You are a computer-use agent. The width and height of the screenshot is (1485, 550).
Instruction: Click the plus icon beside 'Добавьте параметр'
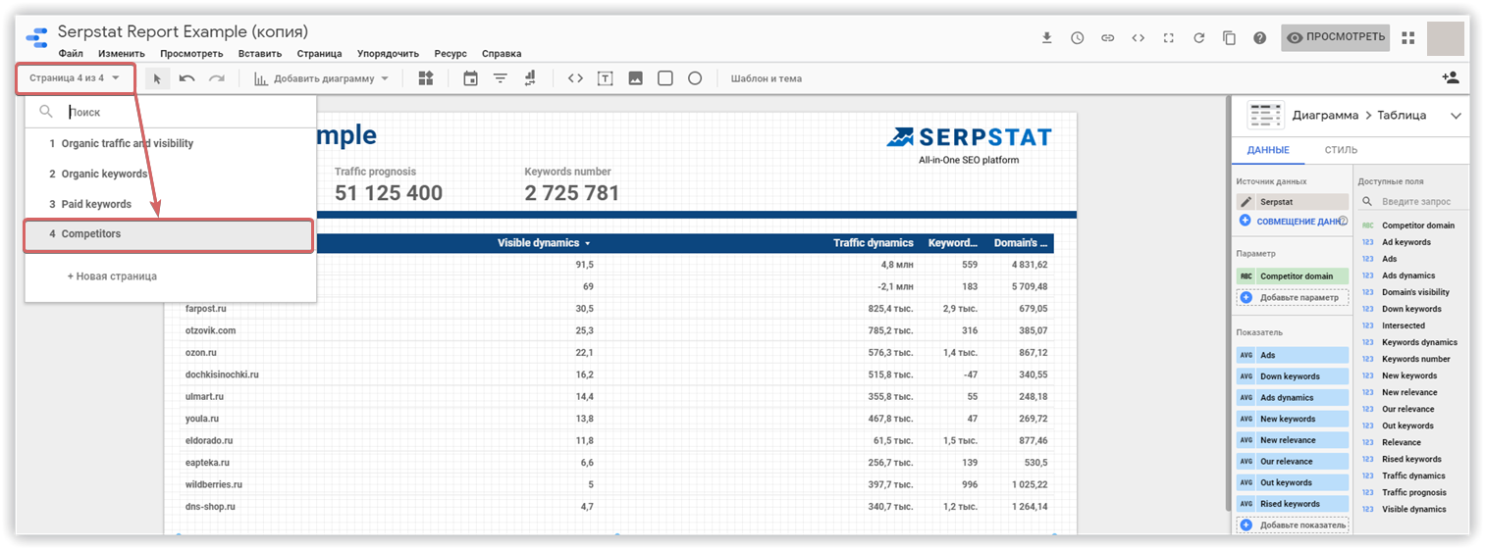[x=1246, y=297]
